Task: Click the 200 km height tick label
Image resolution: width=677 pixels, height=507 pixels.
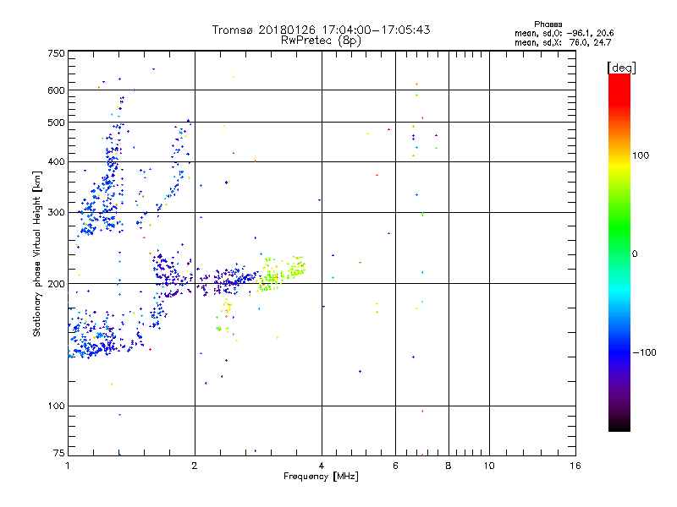Action: point(56,284)
